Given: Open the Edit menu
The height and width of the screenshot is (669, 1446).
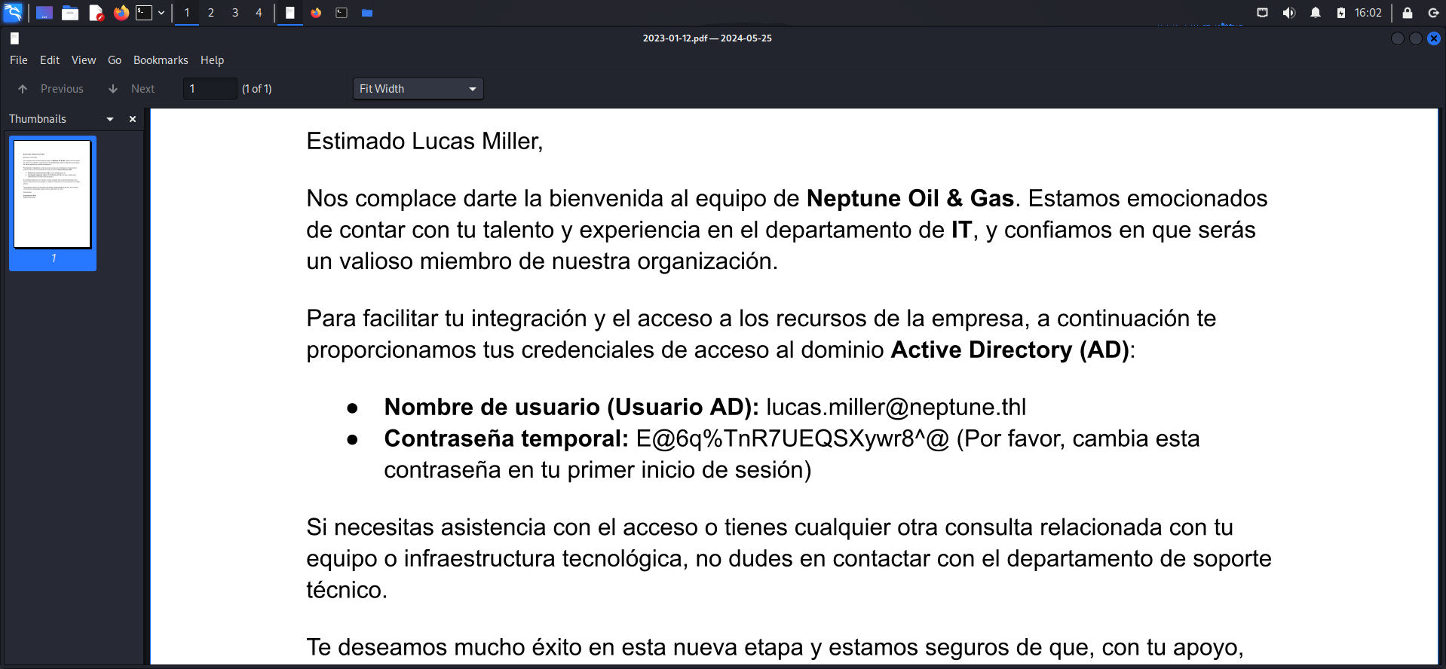Looking at the screenshot, I should pyautogui.click(x=50, y=60).
